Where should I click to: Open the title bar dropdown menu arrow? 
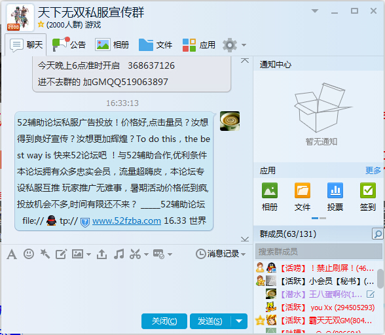315,11
